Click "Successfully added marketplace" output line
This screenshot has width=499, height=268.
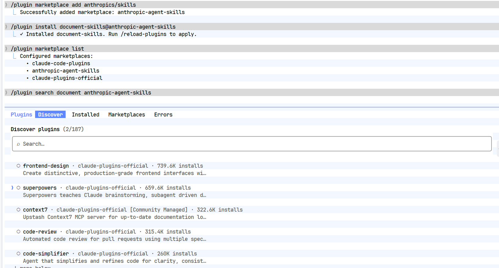click(x=102, y=12)
